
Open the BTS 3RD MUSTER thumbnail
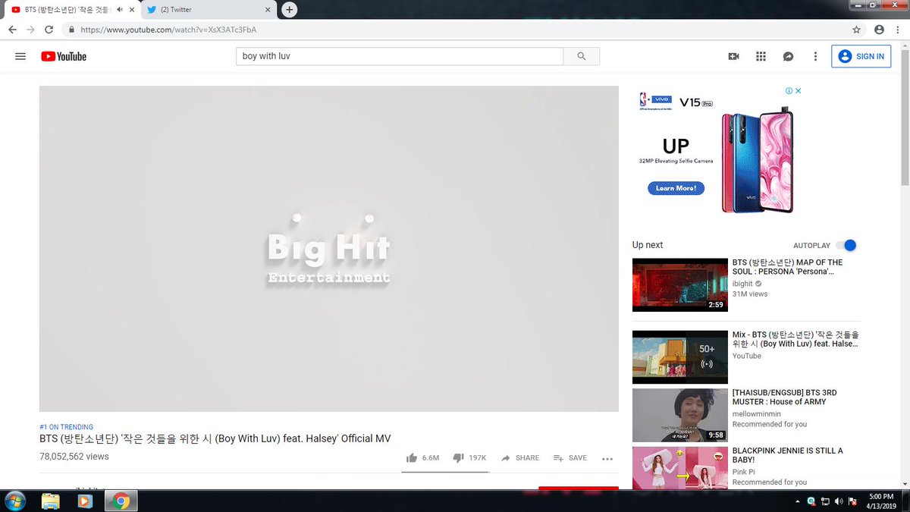680,416
